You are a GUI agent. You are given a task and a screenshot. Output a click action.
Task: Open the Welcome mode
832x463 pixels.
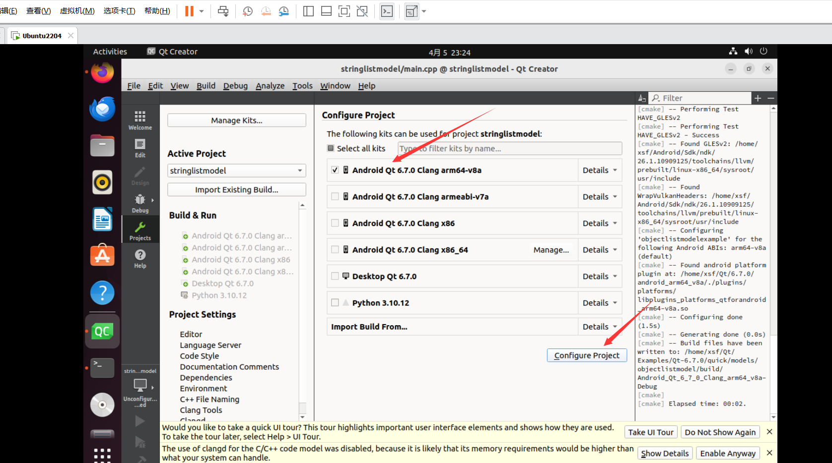140,120
